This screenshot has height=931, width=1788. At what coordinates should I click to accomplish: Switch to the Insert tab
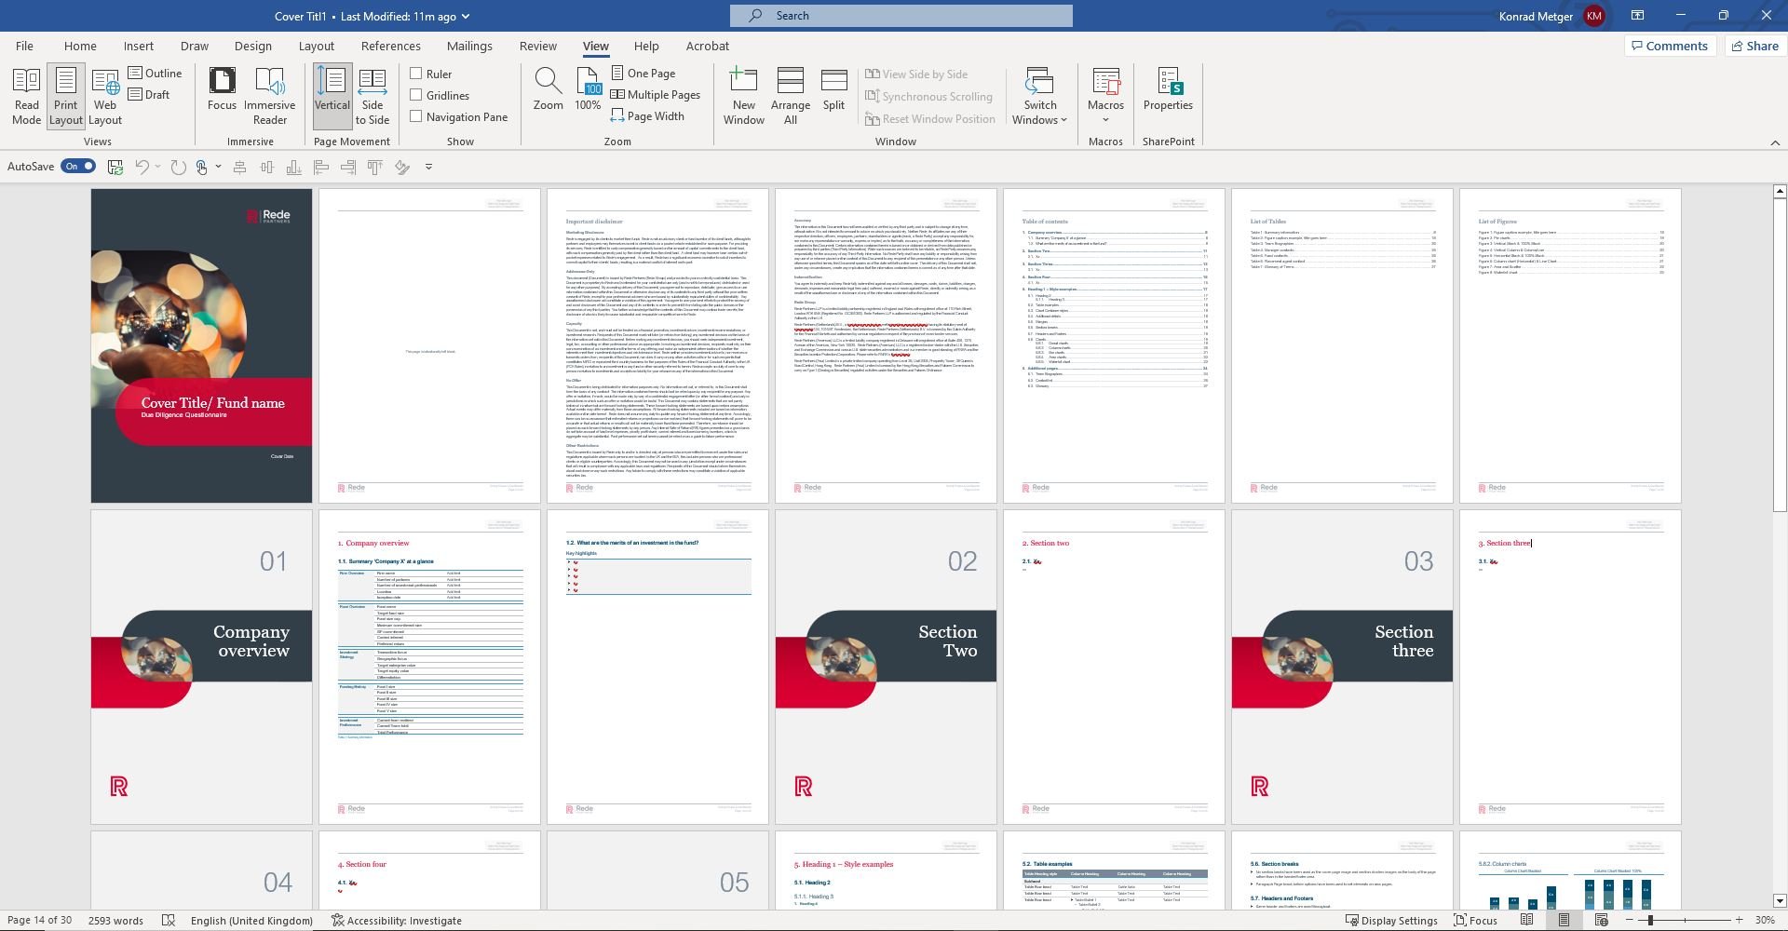coord(139,46)
